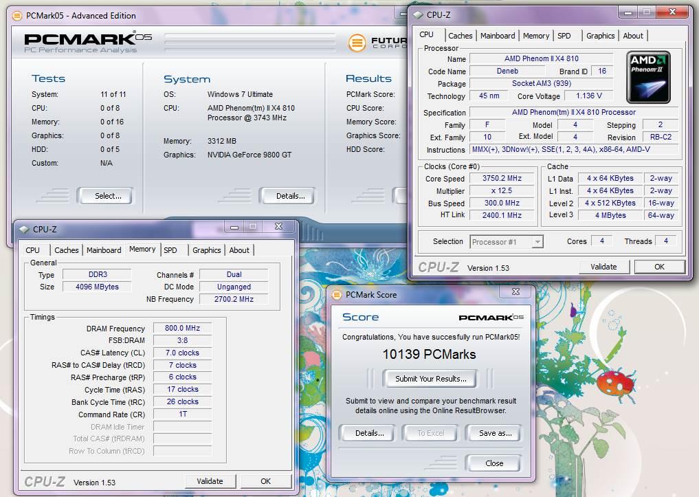Click Save as... button
Screen dimensions: 699x497
click(494, 433)
